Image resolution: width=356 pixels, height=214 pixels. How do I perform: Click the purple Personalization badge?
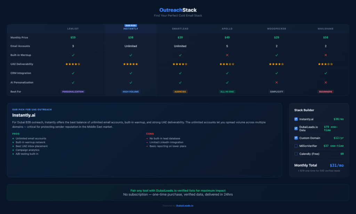coord(73,92)
